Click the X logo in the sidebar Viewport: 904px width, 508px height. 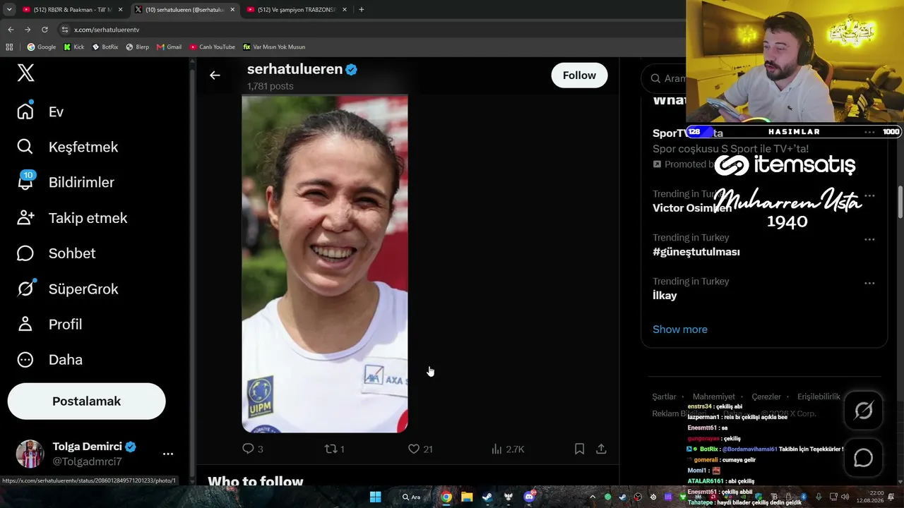[x=26, y=73]
